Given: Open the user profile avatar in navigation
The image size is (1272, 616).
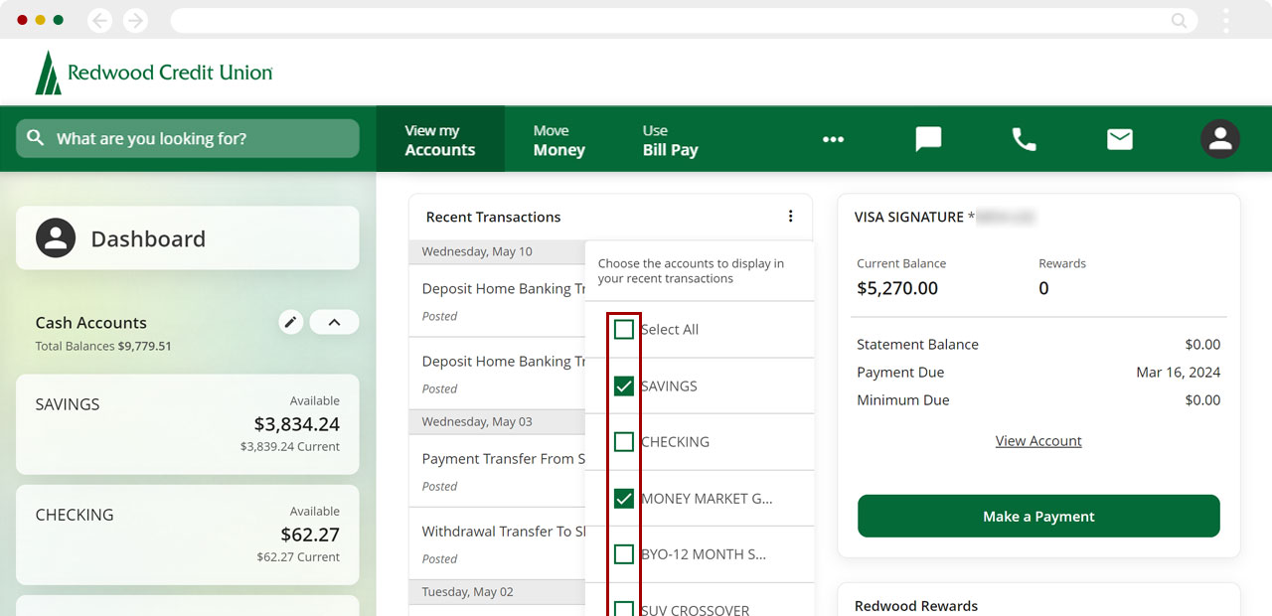Looking at the screenshot, I should tap(1220, 139).
